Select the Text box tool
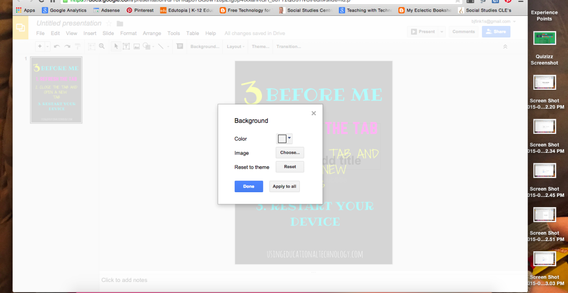The image size is (568, 293). pyautogui.click(x=126, y=46)
